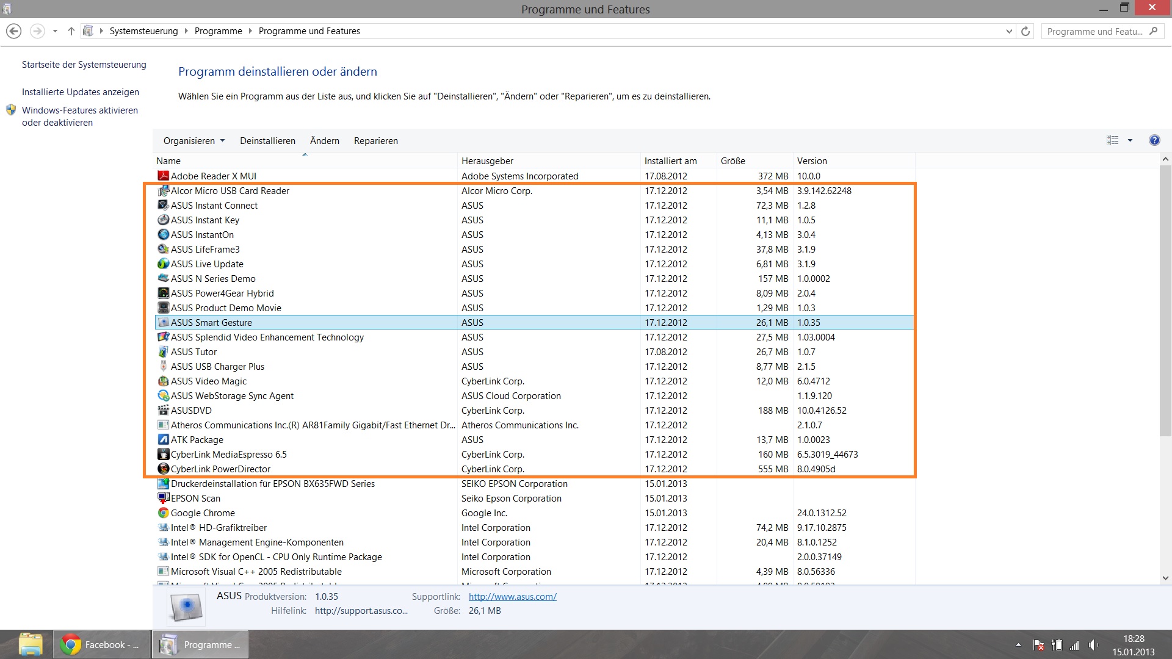The width and height of the screenshot is (1172, 659).
Task: Click the back navigation arrow
Action: coord(13,31)
